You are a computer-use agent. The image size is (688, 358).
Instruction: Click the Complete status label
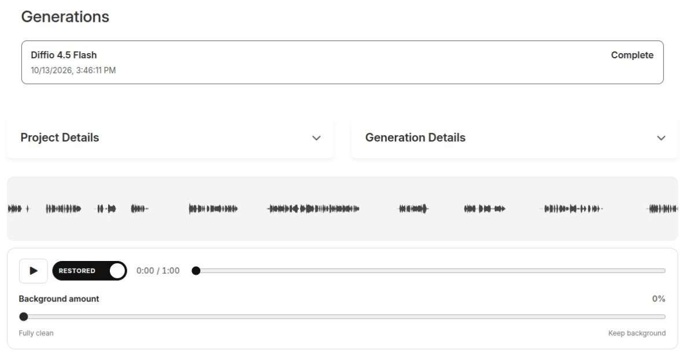pos(632,55)
